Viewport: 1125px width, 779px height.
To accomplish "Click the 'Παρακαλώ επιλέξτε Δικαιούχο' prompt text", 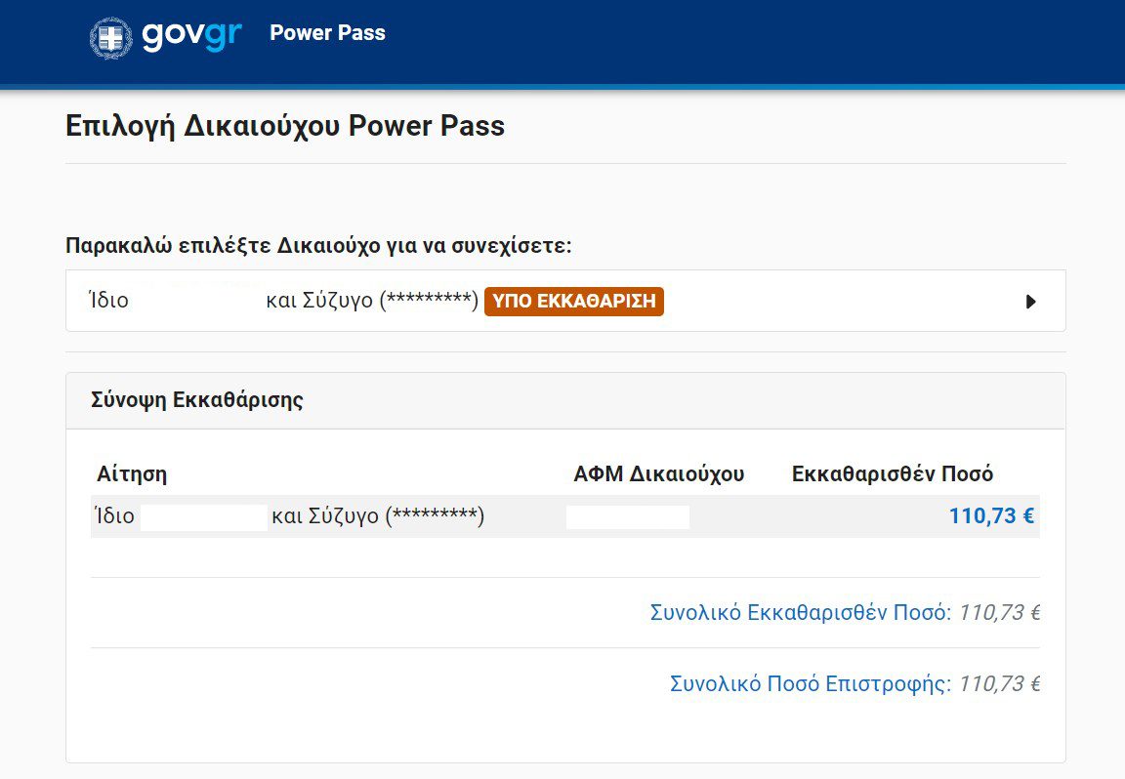I will 318,245.
